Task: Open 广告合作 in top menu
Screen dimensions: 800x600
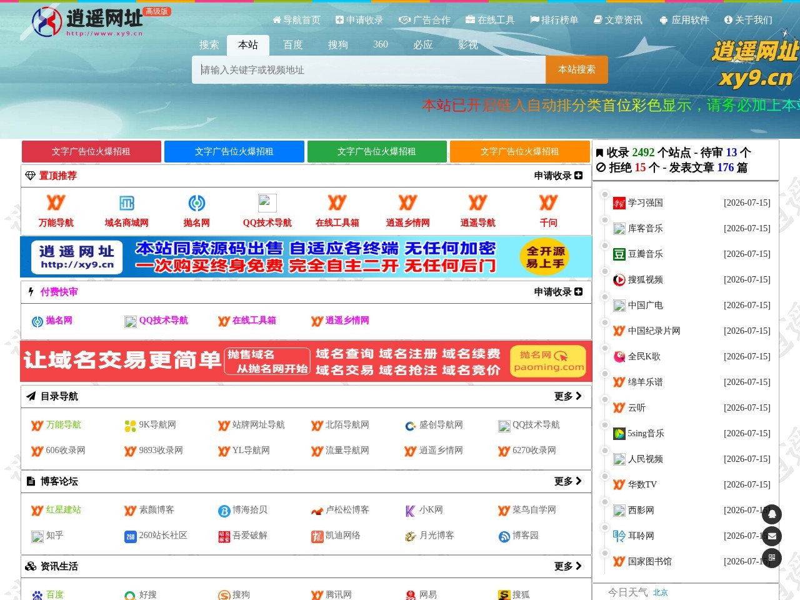Action: 425,20
